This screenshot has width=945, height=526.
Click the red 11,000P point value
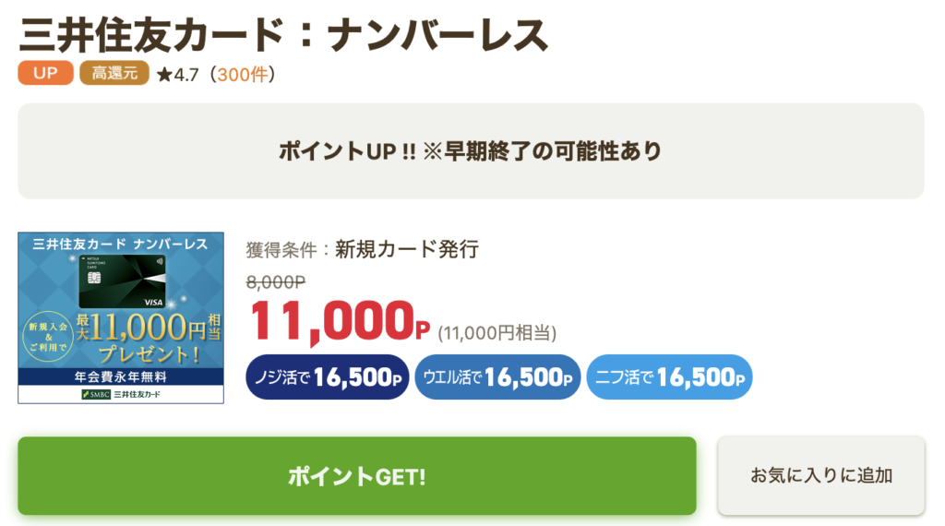(340, 322)
